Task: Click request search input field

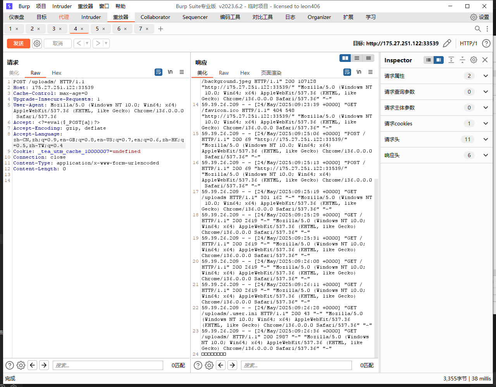Action: pyautogui.click(x=108, y=365)
